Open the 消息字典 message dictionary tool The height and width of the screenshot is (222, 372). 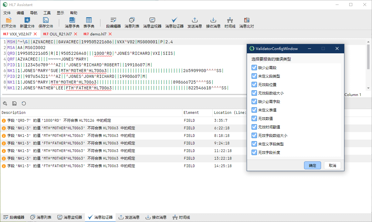[72, 21]
